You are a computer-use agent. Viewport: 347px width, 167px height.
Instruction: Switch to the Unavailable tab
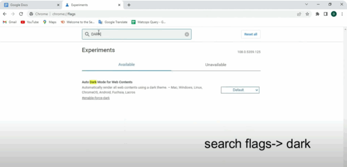pyautogui.click(x=216, y=65)
